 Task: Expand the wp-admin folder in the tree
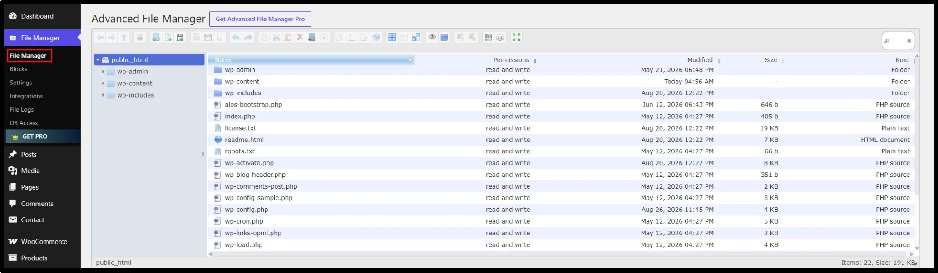coord(103,72)
